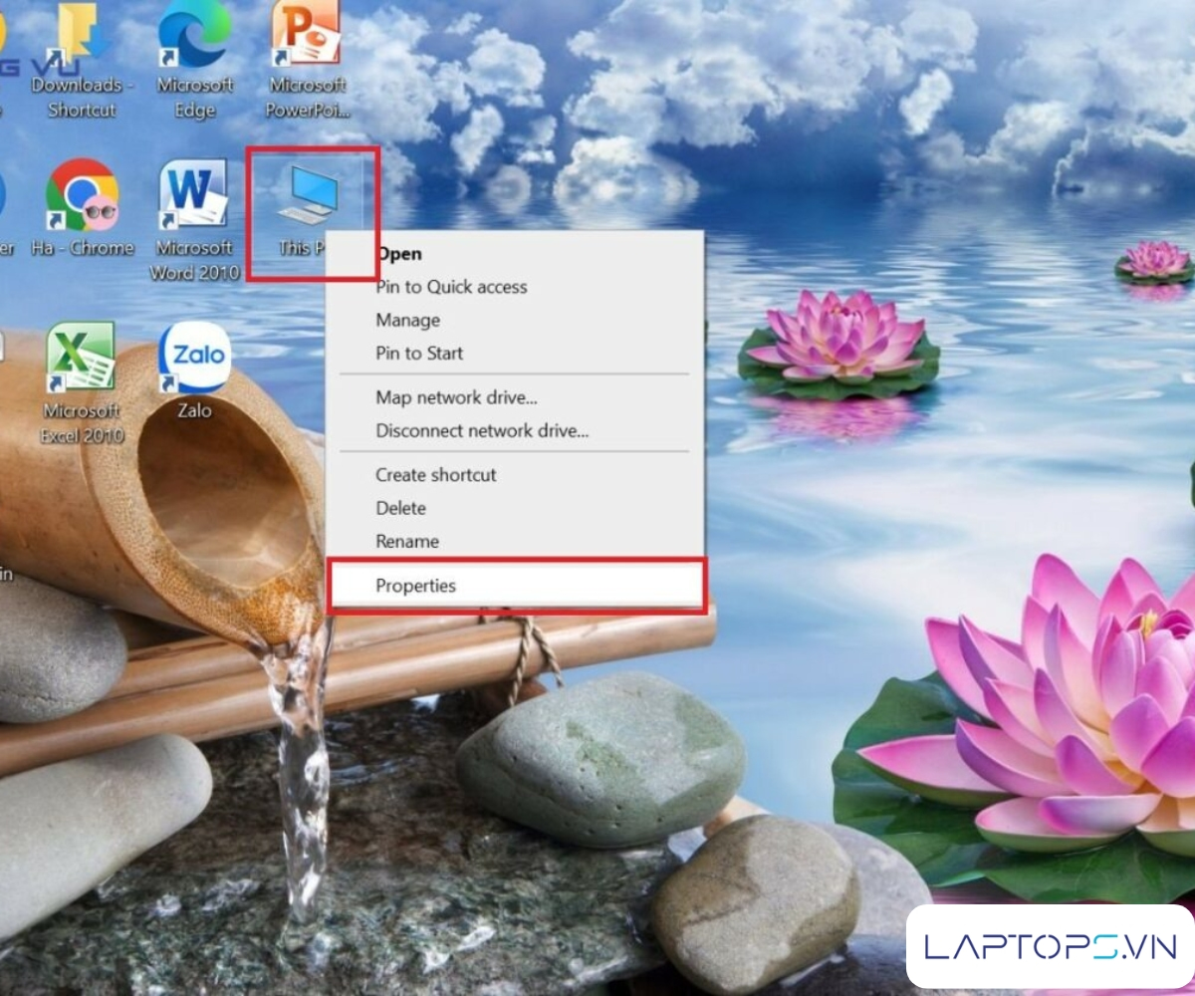Open the Downloads - Shortcut folder icon
Viewport: 1195px width, 996px height.
pyautogui.click(x=82, y=40)
